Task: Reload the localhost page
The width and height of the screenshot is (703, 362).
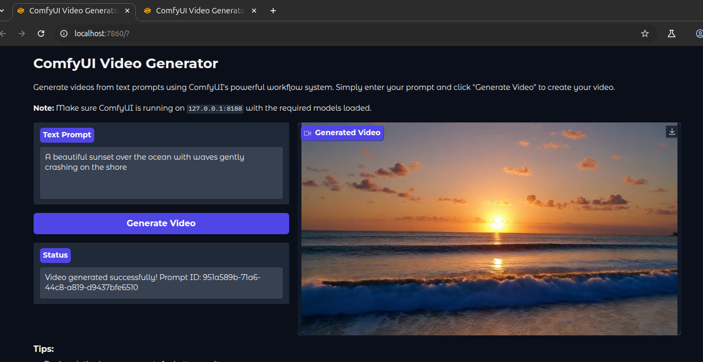Action: [x=41, y=34]
